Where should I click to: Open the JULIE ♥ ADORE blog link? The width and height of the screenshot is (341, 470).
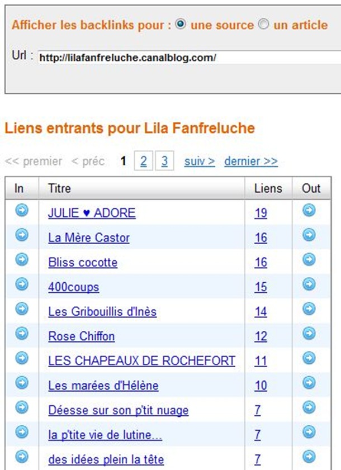pyautogui.click(x=92, y=213)
